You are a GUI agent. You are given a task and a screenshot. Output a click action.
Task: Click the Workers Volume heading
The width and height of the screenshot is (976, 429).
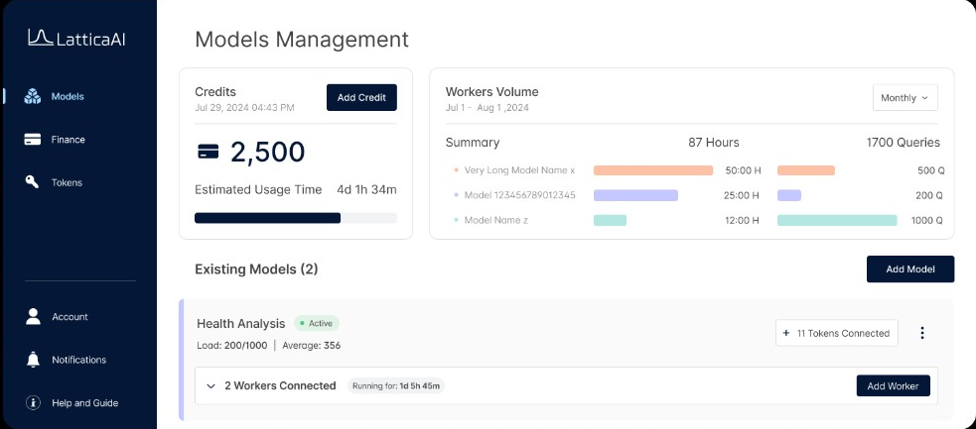(x=491, y=92)
